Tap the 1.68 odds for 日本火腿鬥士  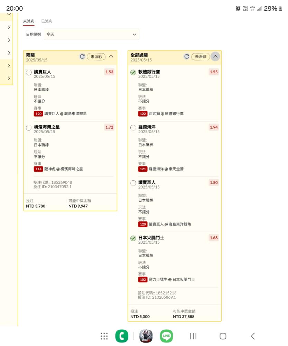pos(214,238)
